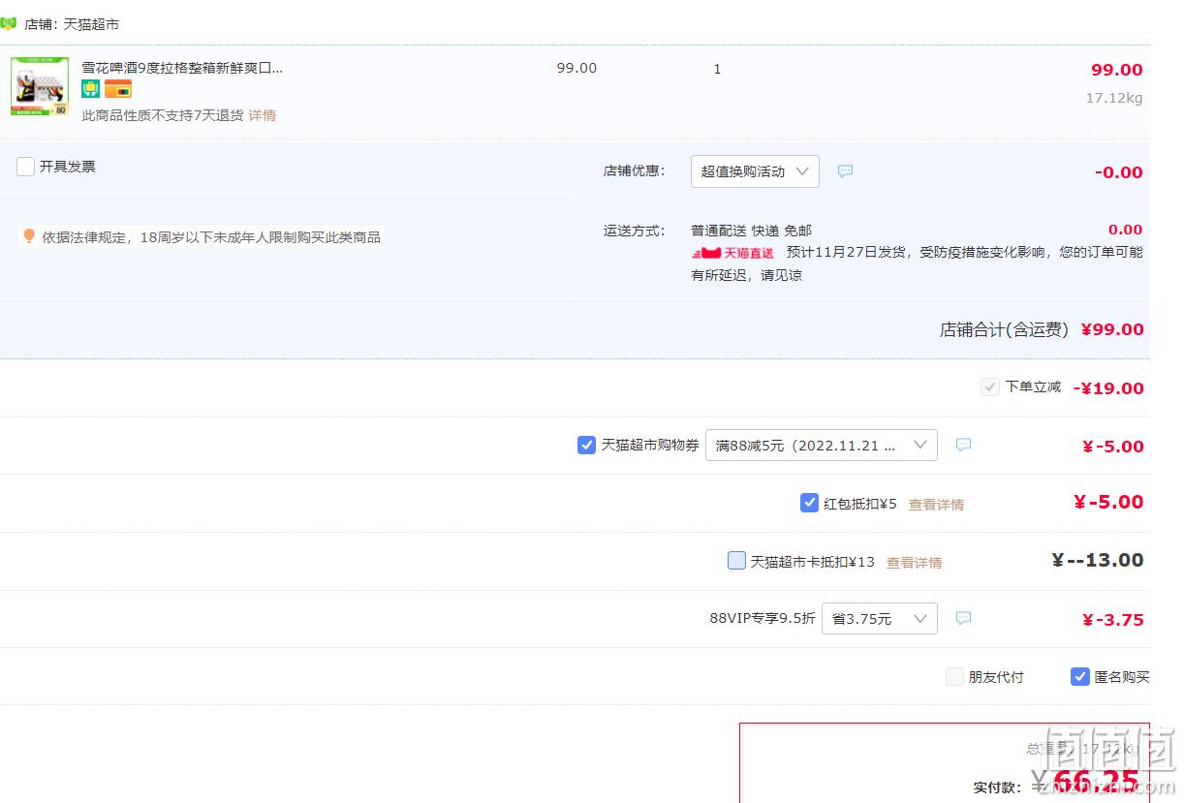Open 查看详情 link for 红包抵扣
1184x803 pixels.
(936, 505)
